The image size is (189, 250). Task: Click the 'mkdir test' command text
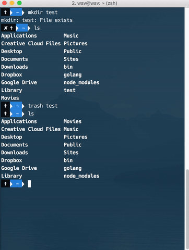(x=43, y=12)
